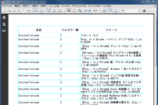Maximize the Acrobat window
The image size is (158, 105).
pyautogui.click(x=147, y=2)
